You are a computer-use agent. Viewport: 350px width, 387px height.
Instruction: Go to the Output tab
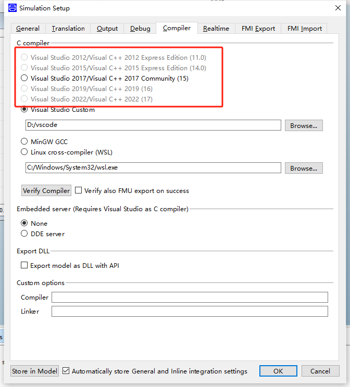point(107,29)
